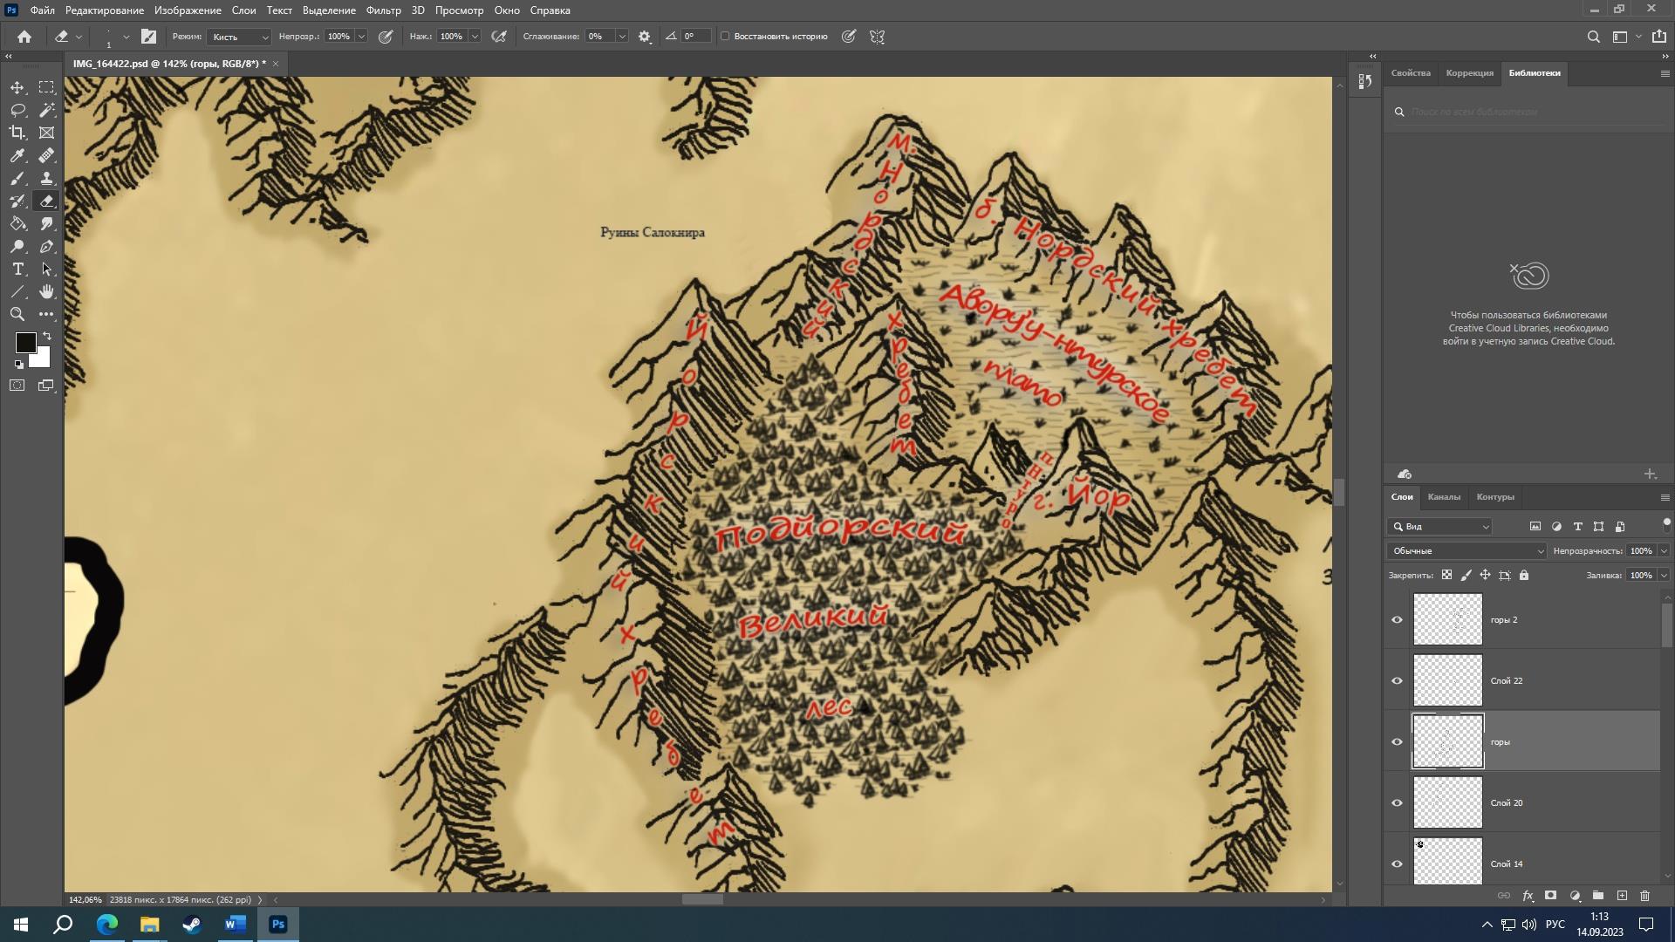Select the Hand tool
Viewport: 1675px width, 942px height.
pyautogui.click(x=46, y=292)
